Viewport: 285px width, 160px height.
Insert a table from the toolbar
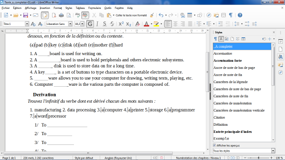pos(190,15)
